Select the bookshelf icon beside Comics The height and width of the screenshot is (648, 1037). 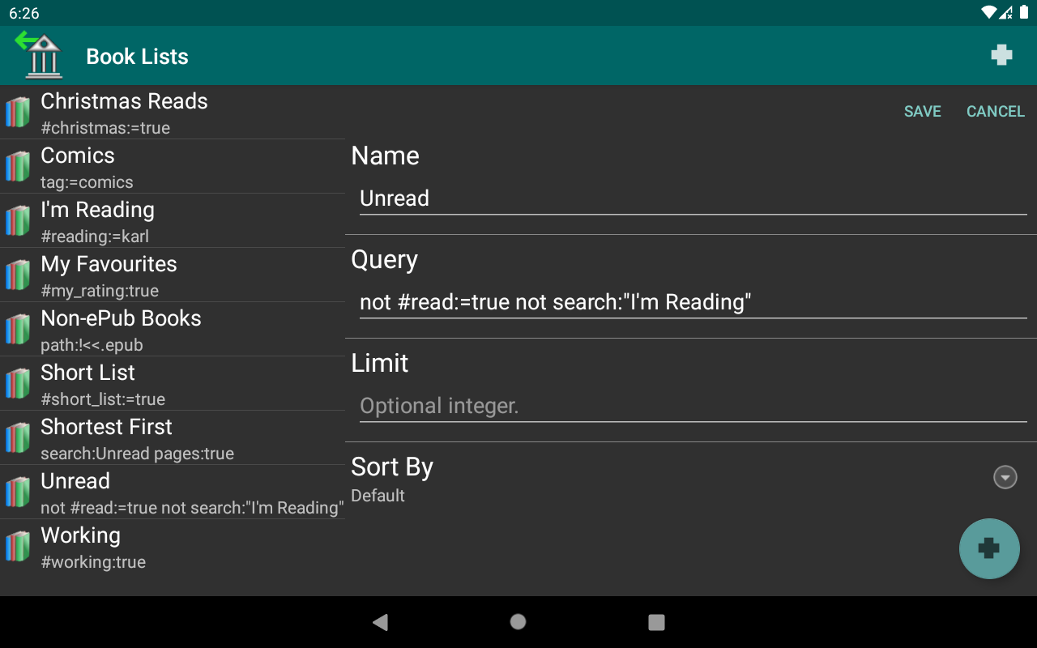tap(17, 166)
